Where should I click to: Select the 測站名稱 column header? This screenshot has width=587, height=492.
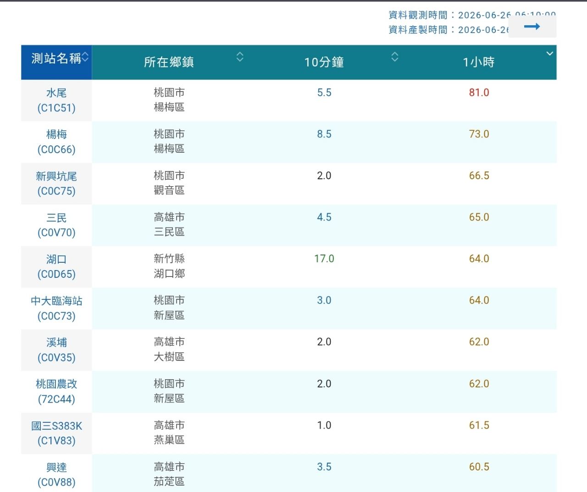(56, 62)
